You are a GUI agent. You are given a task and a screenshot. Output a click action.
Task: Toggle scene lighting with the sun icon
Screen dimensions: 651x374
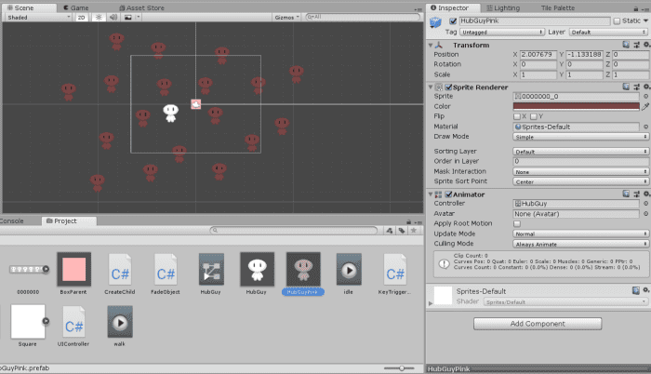coord(98,17)
